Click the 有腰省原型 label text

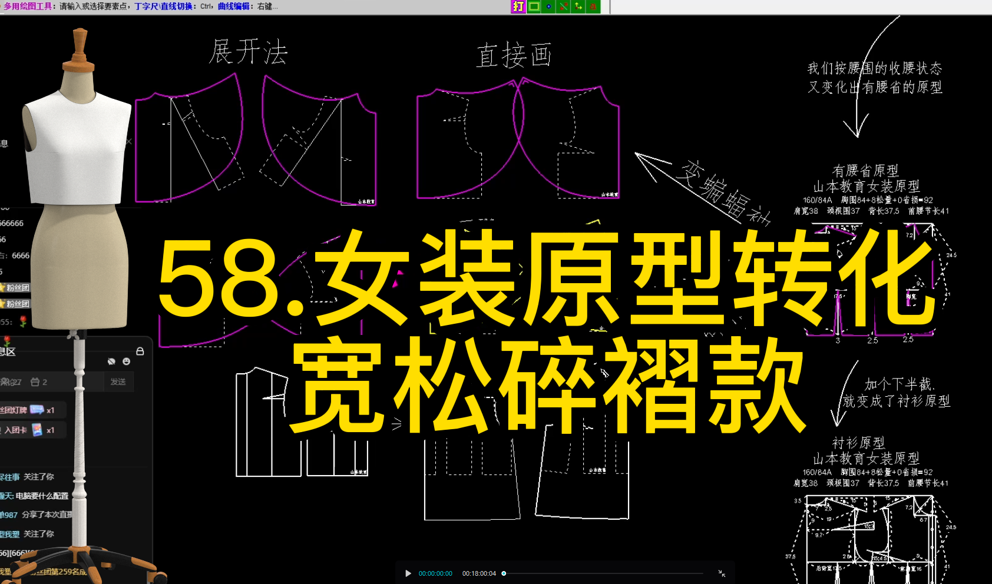[x=865, y=171]
